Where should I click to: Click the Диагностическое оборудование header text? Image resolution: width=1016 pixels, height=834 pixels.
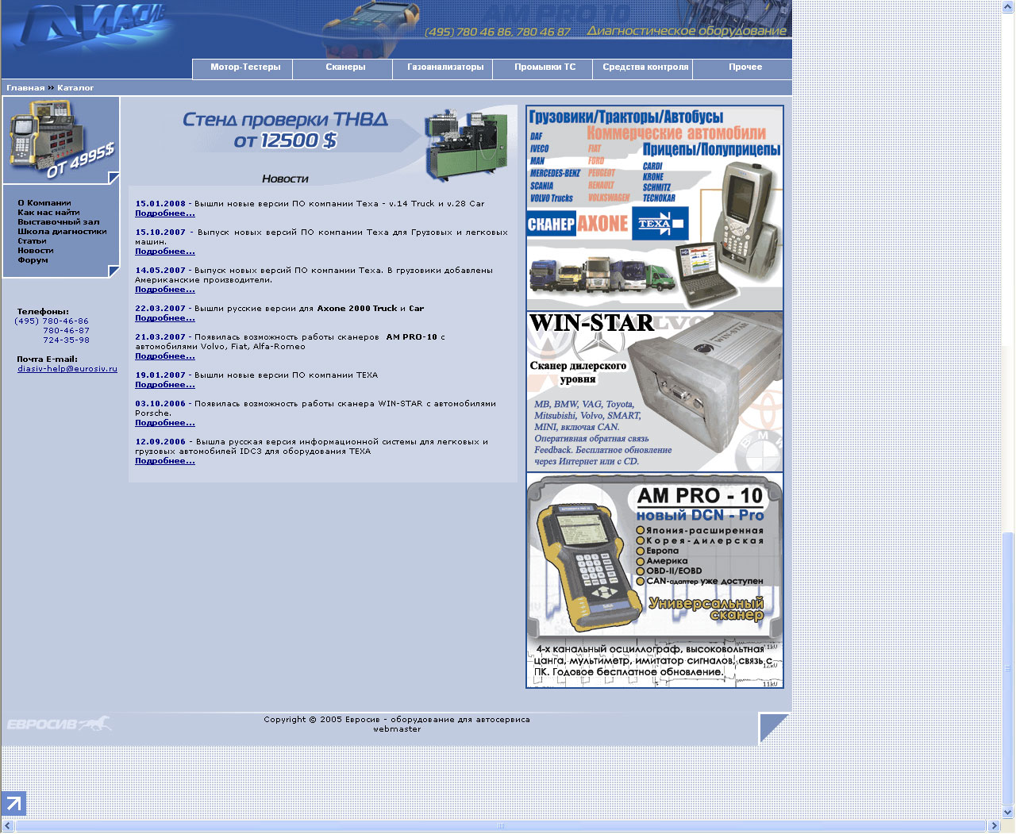pyautogui.click(x=687, y=31)
